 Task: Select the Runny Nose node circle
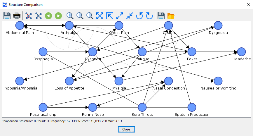(93, 107)
